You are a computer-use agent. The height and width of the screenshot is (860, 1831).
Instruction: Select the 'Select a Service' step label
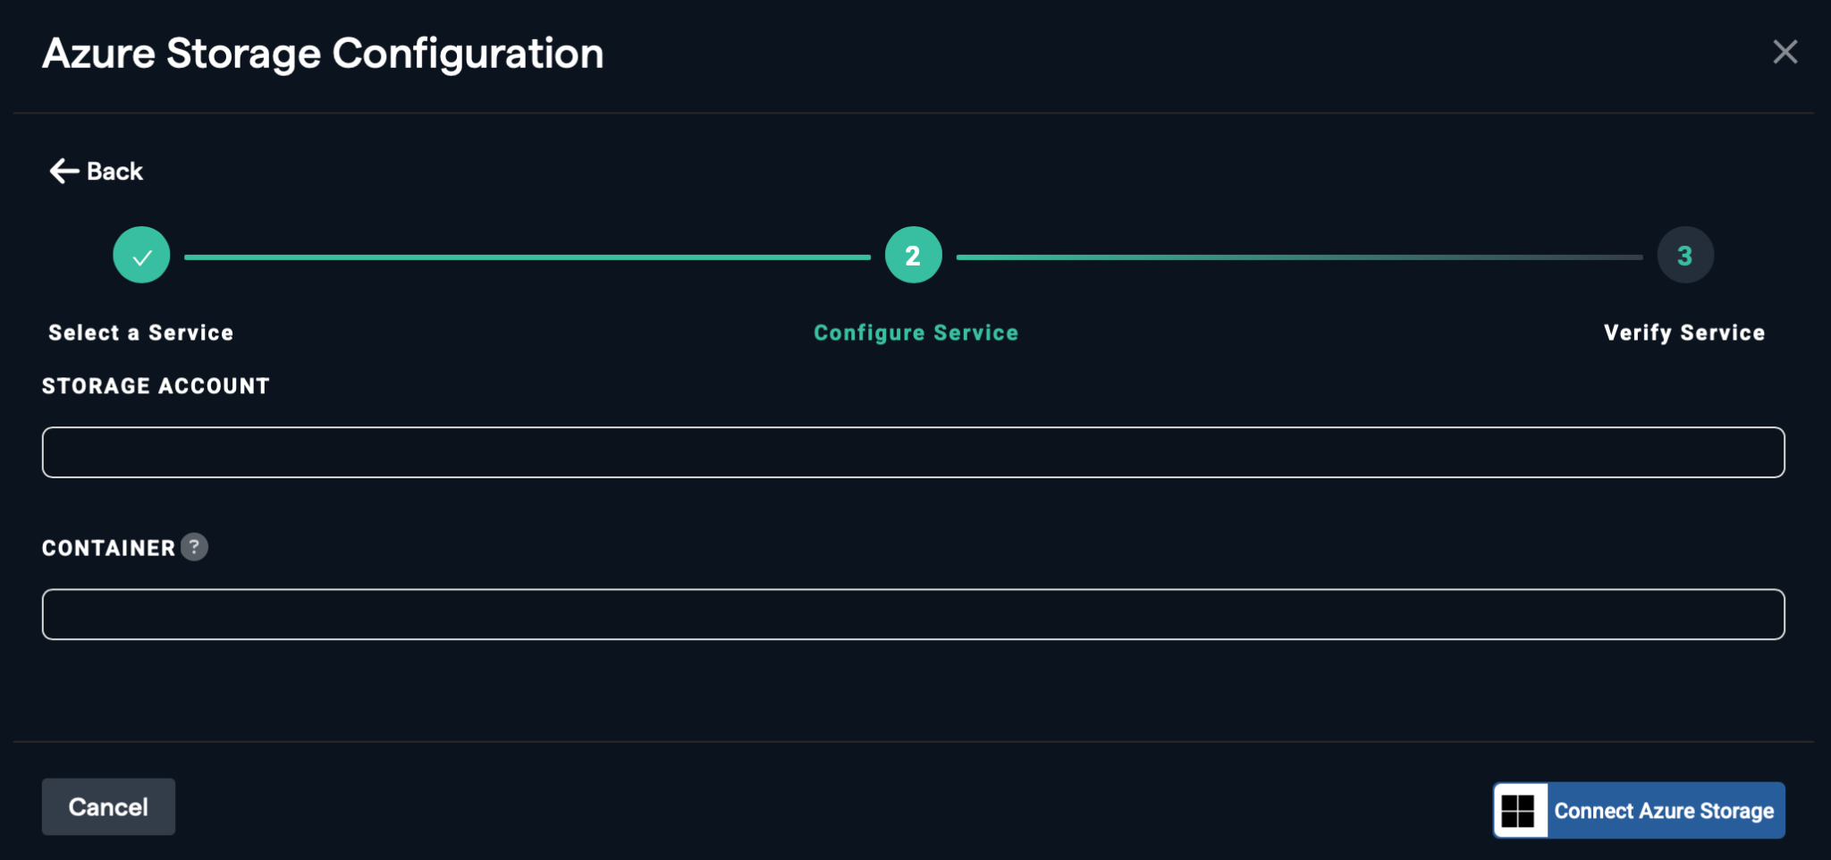140,333
